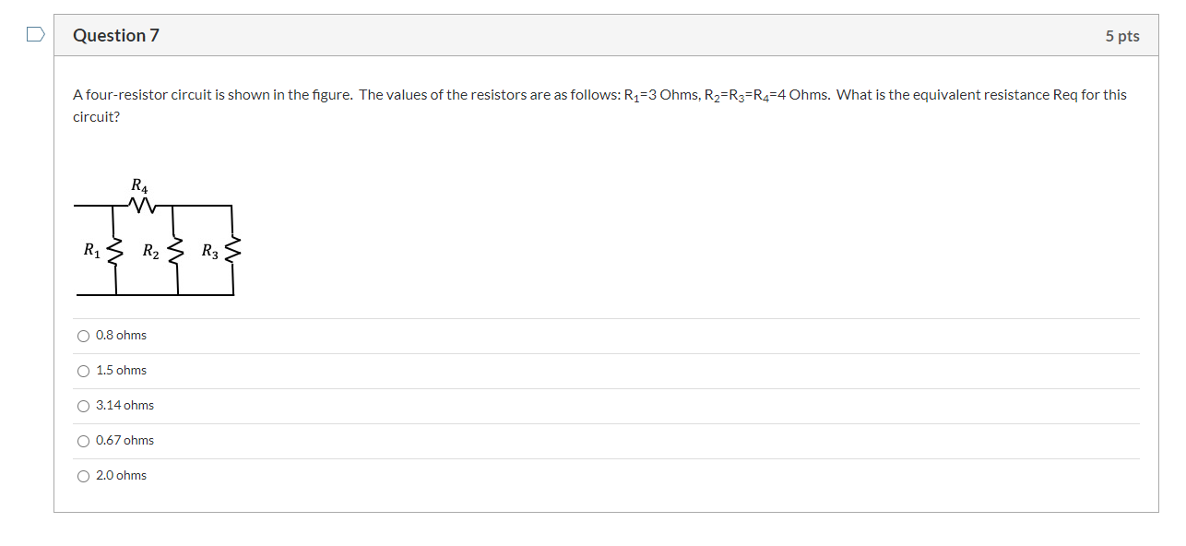Image resolution: width=1186 pixels, height=546 pixels.
Task: Click the 1.5 ohms answer label text
Action: point(120,371)
